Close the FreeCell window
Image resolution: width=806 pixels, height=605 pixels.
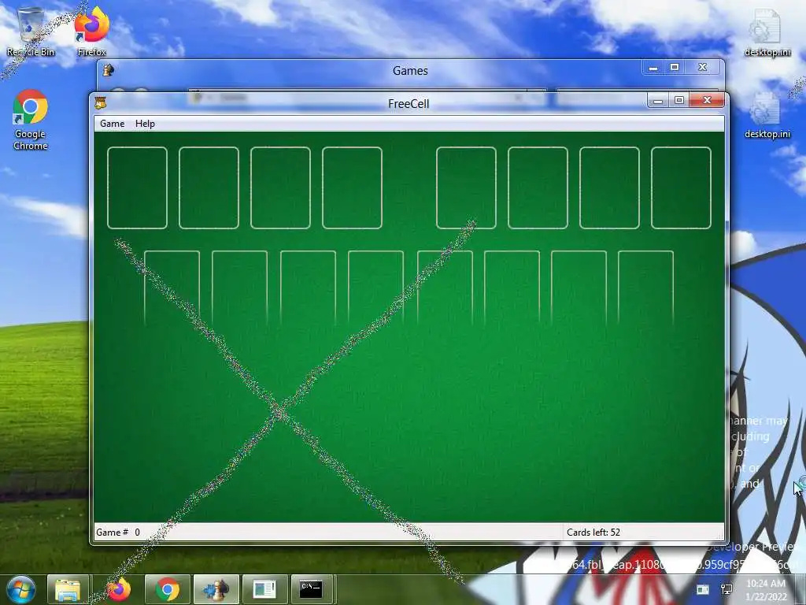click(x=707, y=100)
